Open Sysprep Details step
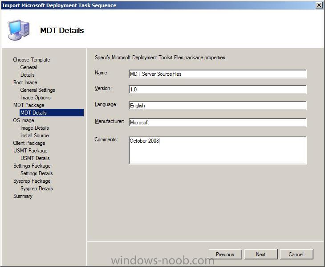 click(37, 189)
